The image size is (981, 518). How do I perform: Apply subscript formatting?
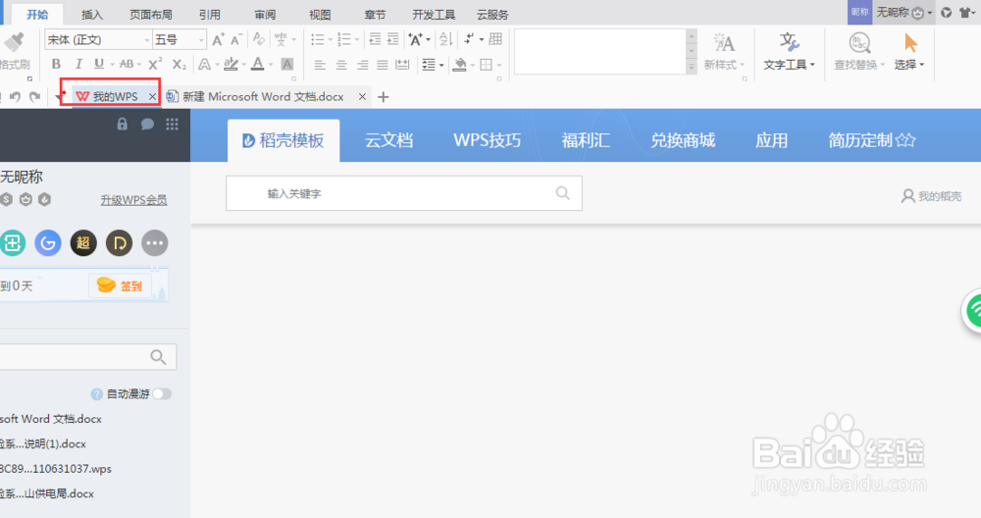[x=180, y=64]
